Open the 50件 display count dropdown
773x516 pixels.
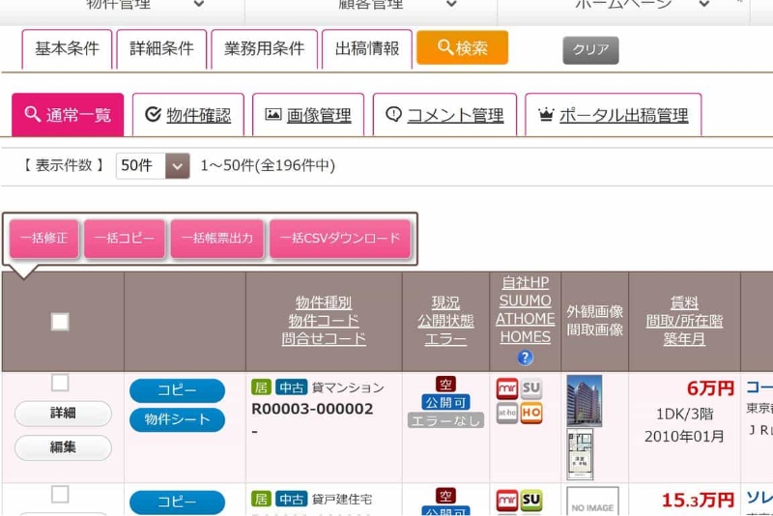point(153,166)
